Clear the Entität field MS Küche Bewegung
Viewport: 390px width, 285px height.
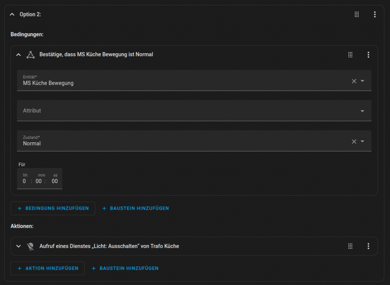coord(354,81)
